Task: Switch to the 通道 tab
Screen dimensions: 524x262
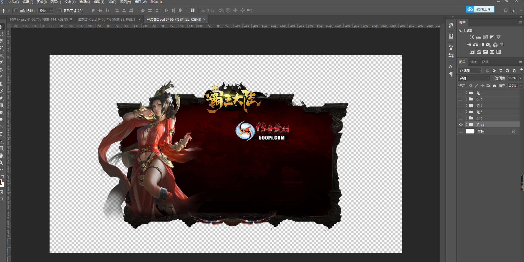Action: pos(474,62)
